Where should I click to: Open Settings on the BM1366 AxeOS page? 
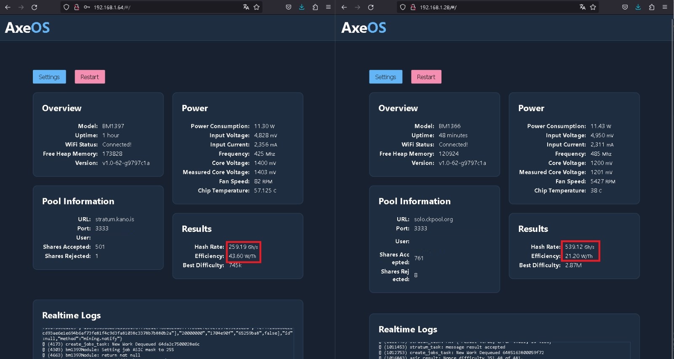(x=386, y=77)
